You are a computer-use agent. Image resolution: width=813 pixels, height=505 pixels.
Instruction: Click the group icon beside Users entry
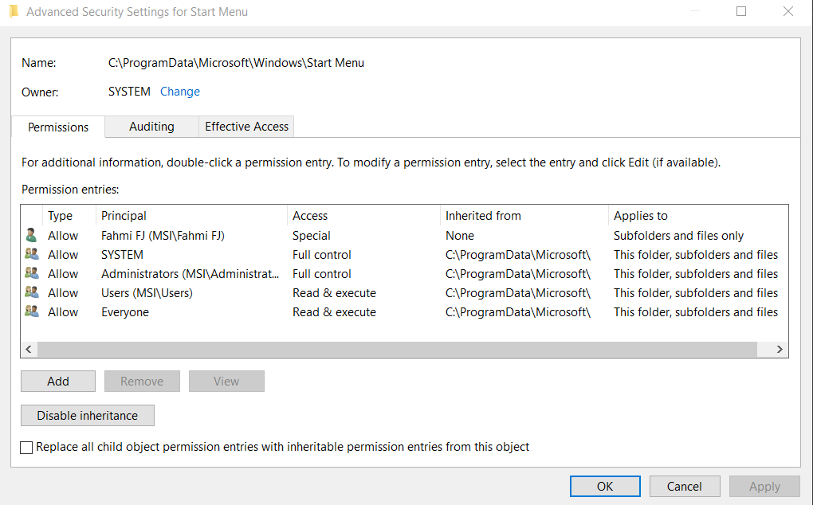pyautogui.click(x=31, y=293)
